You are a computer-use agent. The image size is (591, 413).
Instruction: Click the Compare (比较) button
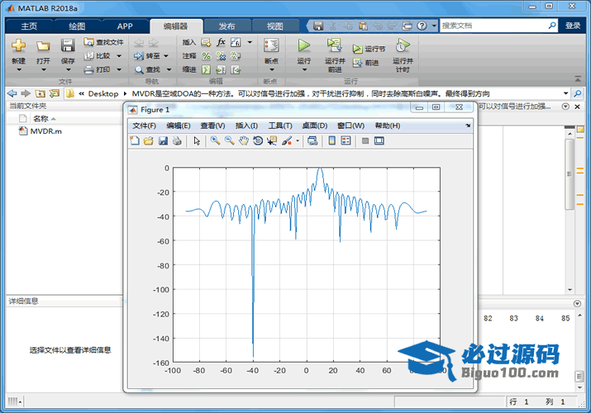pos(98,55)
